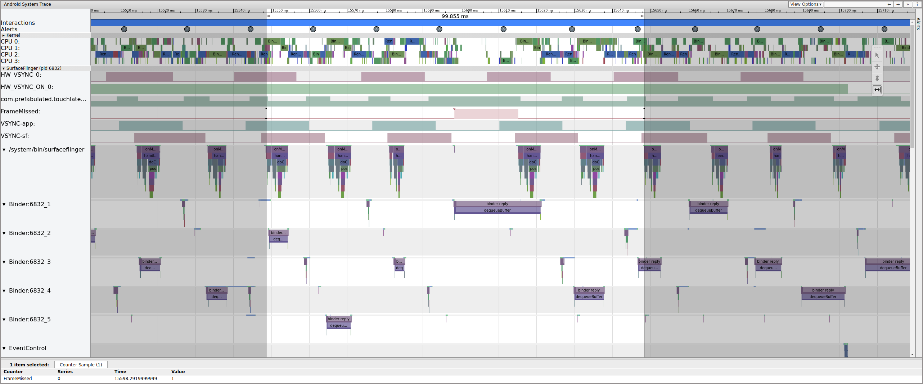Image resolution: width=923 pixels, height=384 pixels.
Task: Select the vertical zoom tool
Action: [877, 78]
